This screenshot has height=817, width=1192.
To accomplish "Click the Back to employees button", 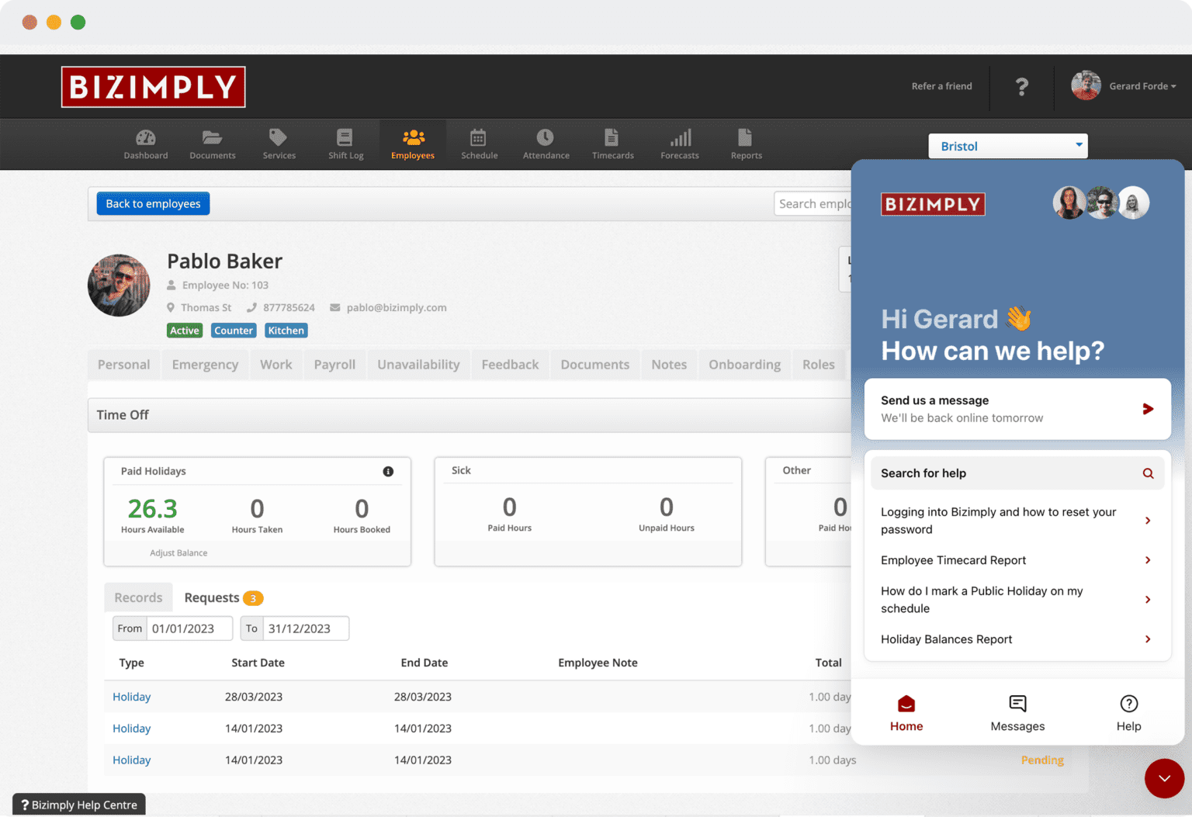I will pyautogui.click(x=153, y=203).
